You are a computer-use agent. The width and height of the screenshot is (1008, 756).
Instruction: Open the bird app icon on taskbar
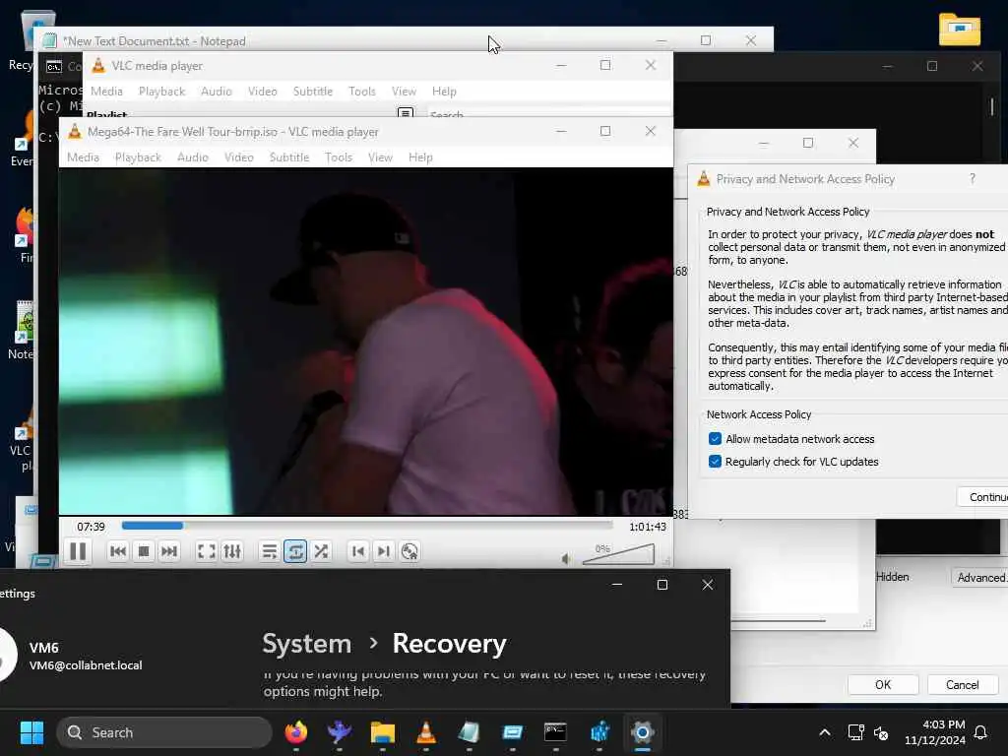tap(339, 732)
